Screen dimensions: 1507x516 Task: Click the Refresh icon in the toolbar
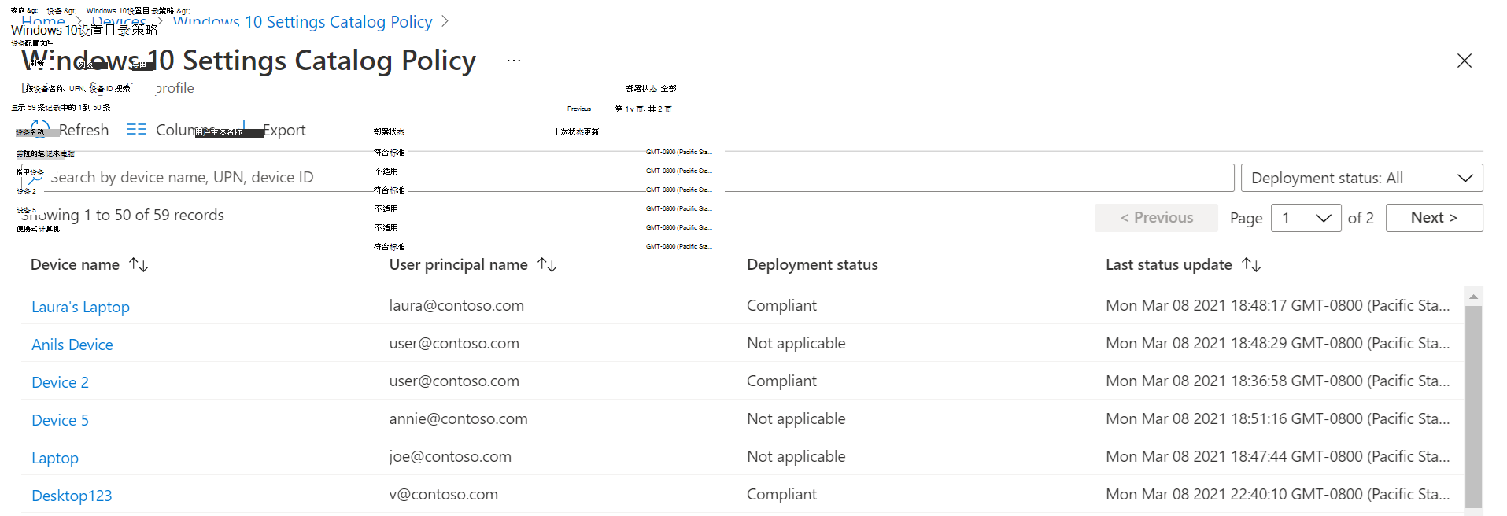pos(41,129)
